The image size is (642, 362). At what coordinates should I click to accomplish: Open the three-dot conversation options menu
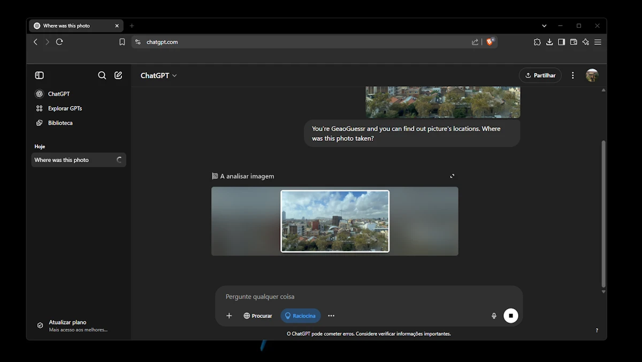click(572, 76)
